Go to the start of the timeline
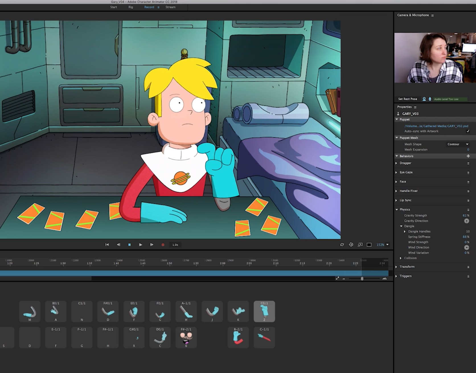Screen dimensions: 476x373 click(107, 245)
